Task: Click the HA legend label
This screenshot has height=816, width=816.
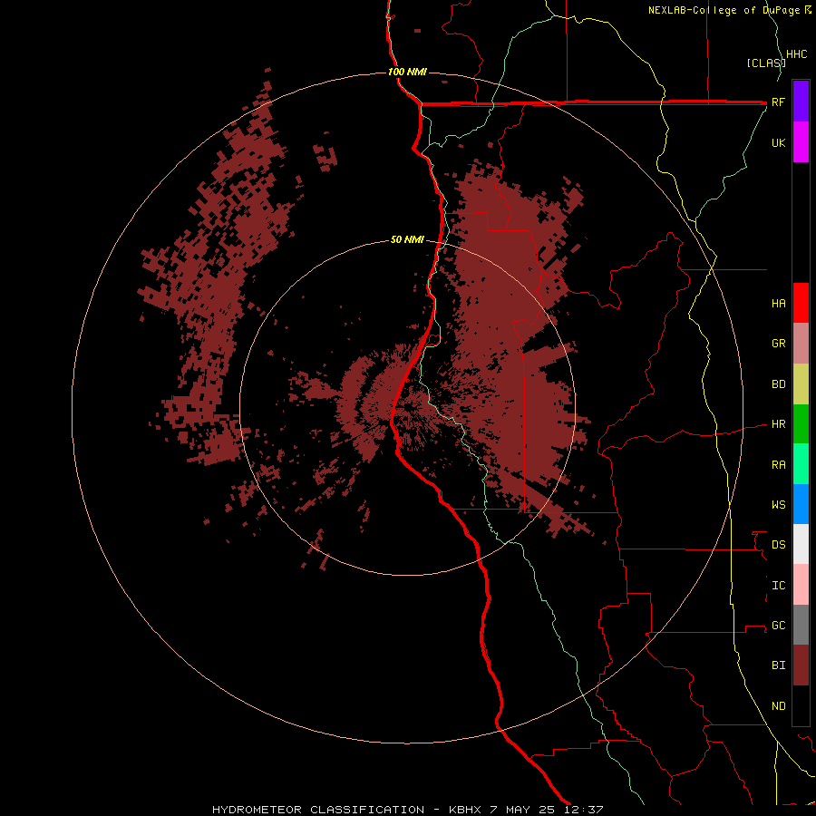Action: tap(778, 304)
